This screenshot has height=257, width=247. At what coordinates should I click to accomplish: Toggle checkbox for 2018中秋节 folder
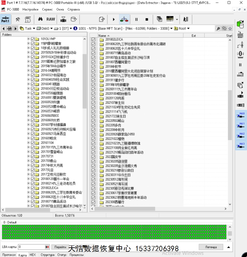[x=94, y=66]
